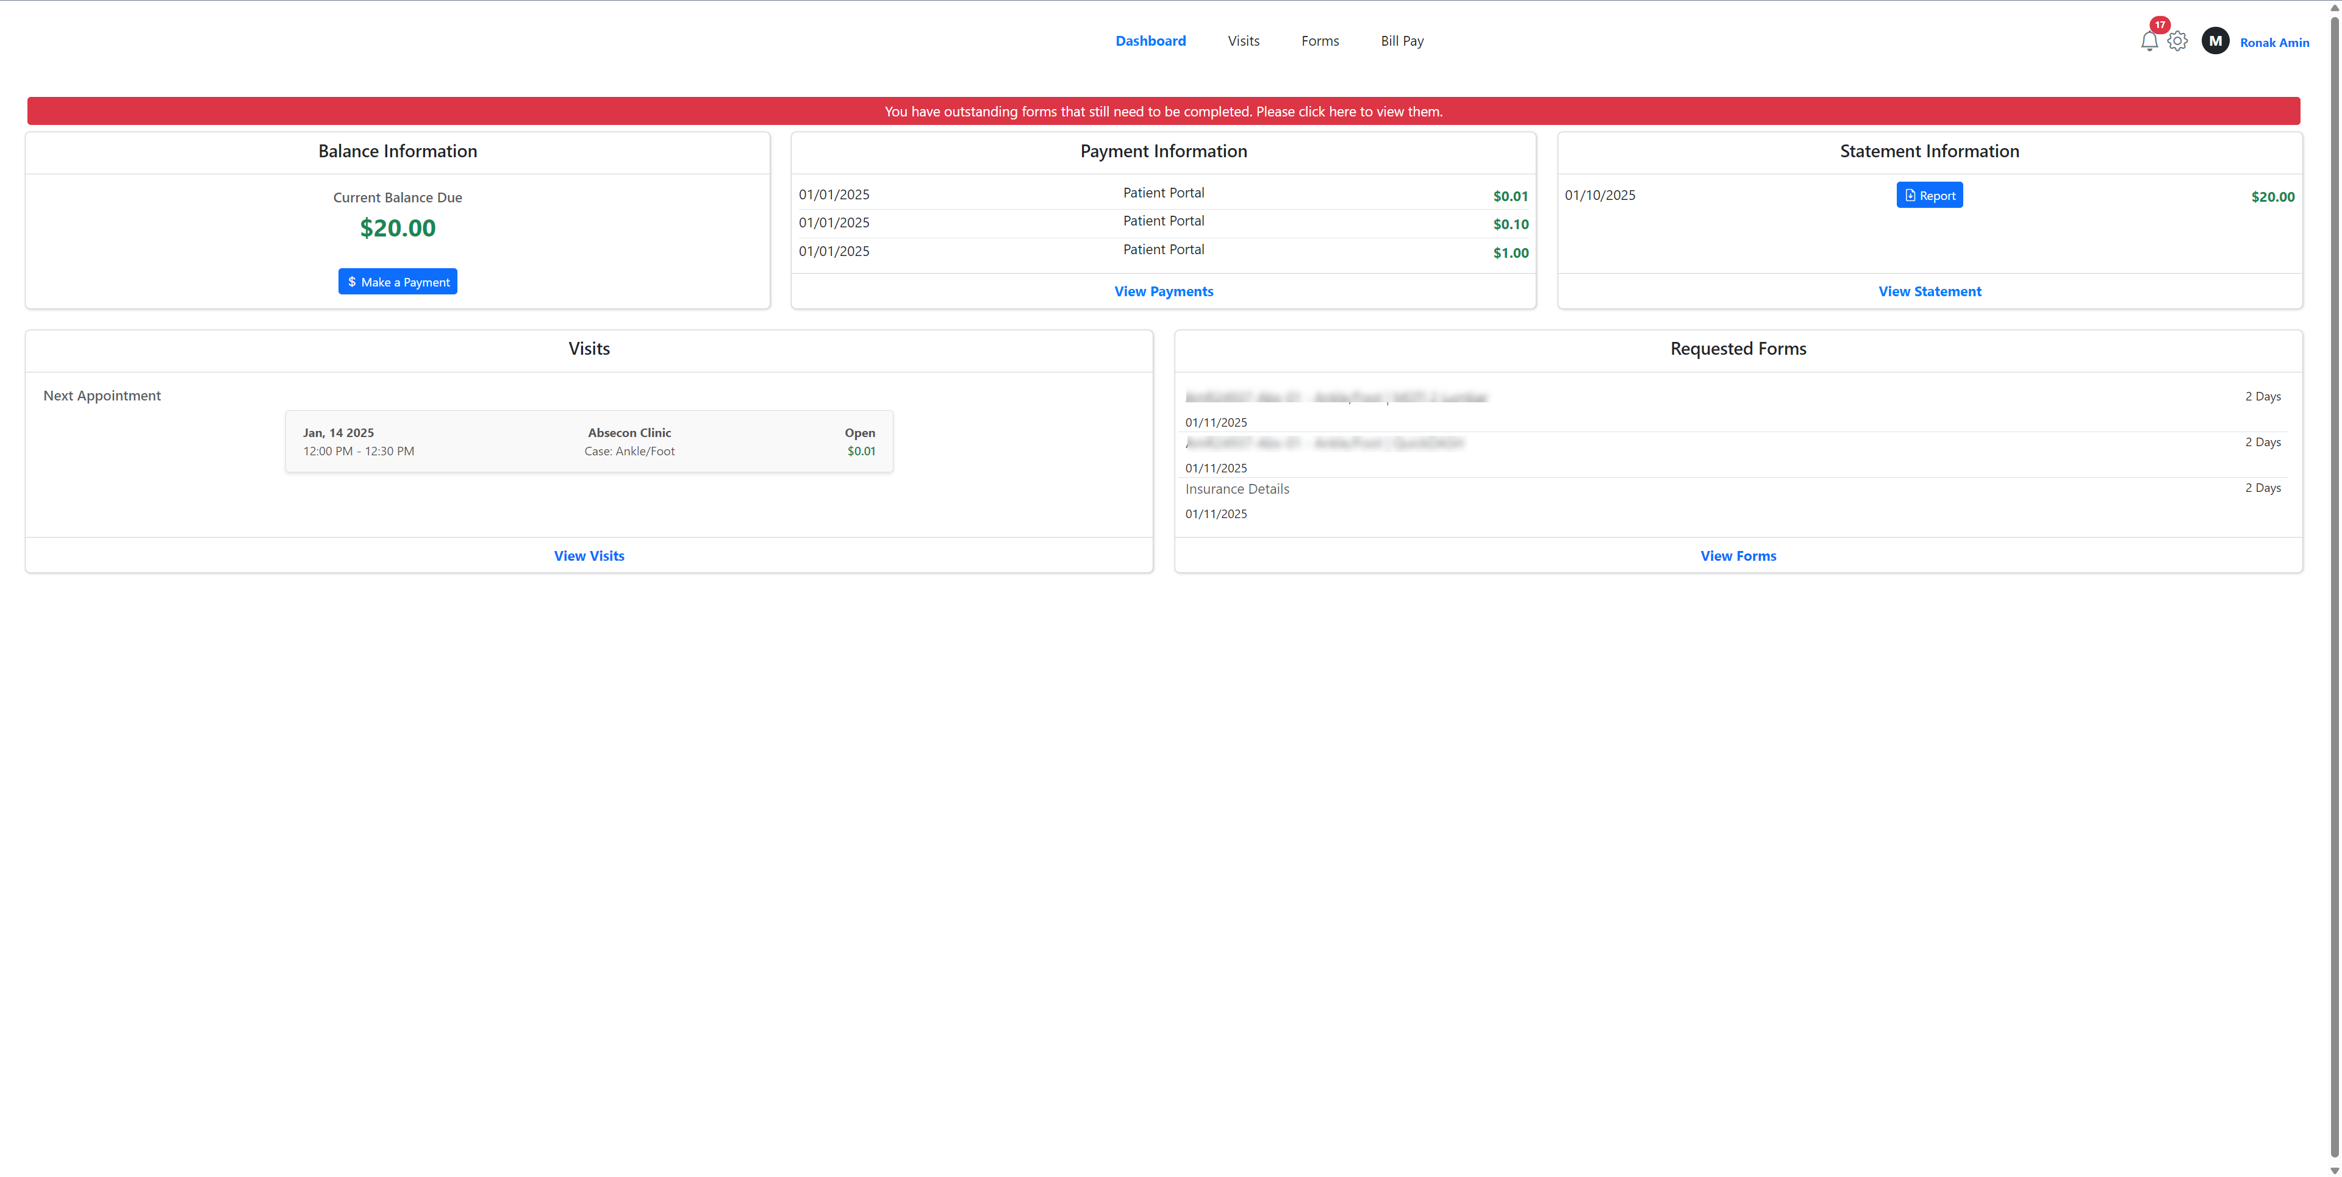2342x1177 pixels.
Task: Select the Dashboard tab
Action: point(1150,41)
